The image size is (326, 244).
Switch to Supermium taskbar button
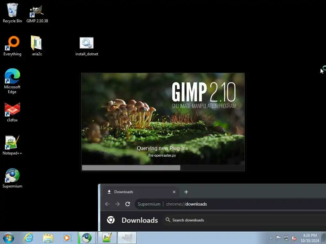pyautogui.click(x=87, y=238)
